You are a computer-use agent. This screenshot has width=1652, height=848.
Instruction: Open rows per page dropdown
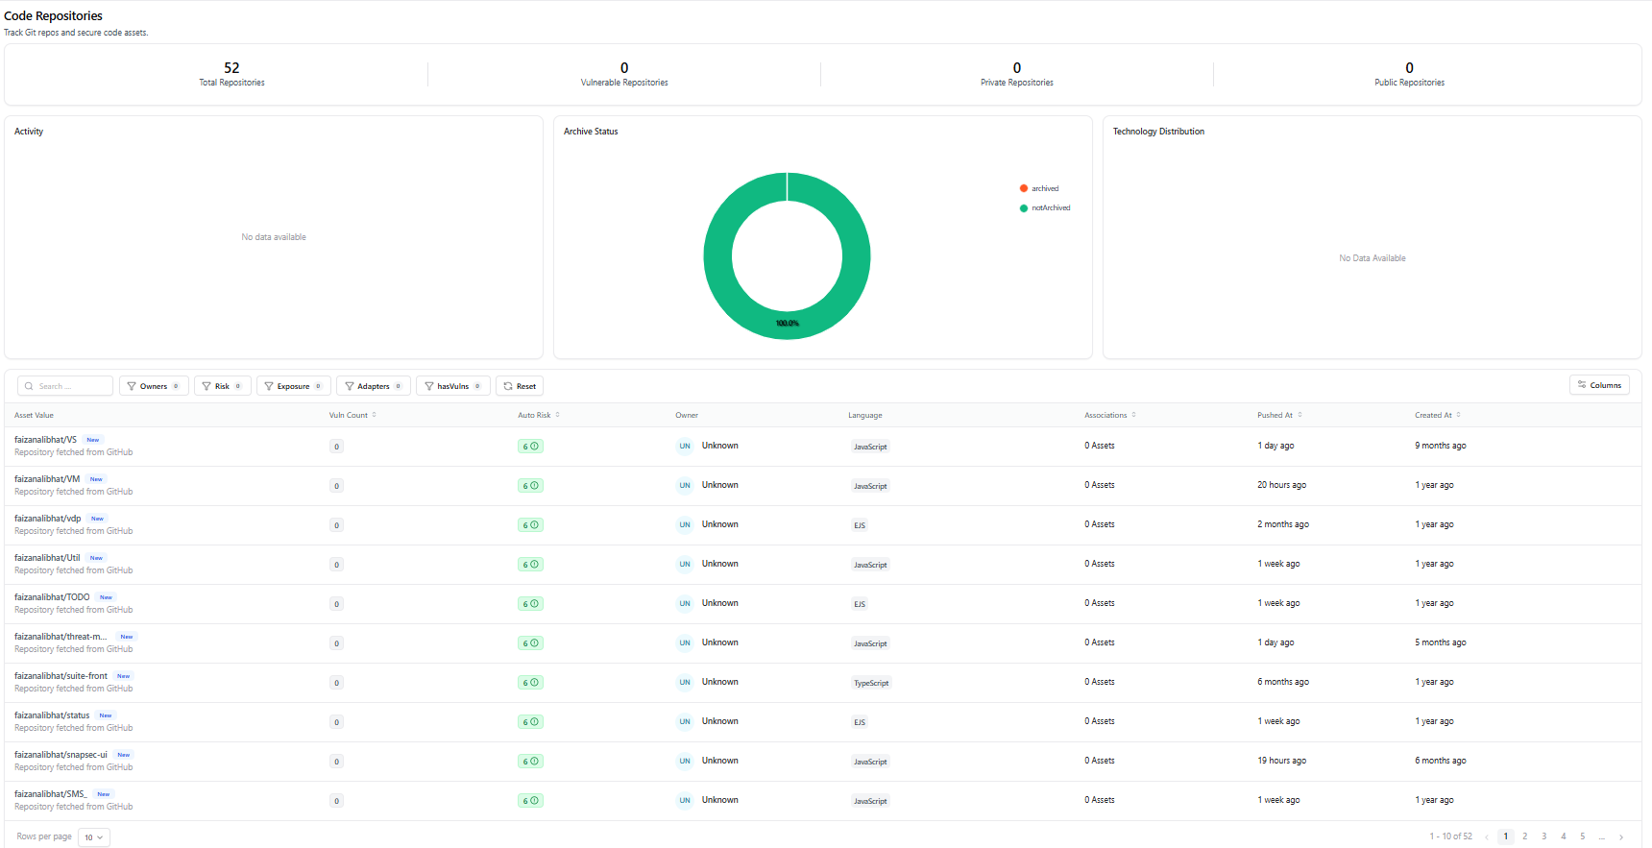tap(94, 837)
